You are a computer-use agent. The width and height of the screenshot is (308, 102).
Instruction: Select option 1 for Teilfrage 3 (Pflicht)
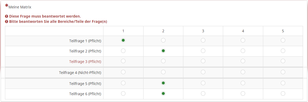(x=123, y=61)
